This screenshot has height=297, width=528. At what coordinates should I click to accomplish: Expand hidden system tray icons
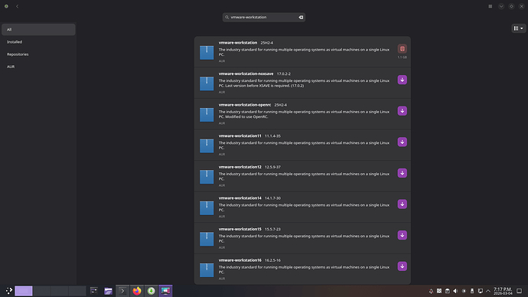(x=488, y=291)
